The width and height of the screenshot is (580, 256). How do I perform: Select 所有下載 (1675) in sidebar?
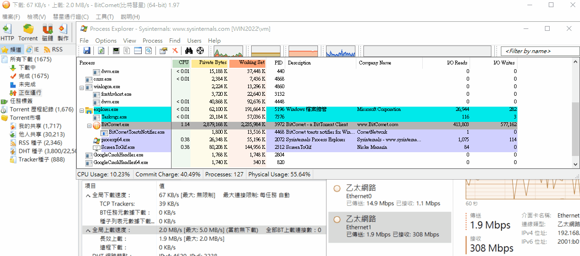coord(26,59)
